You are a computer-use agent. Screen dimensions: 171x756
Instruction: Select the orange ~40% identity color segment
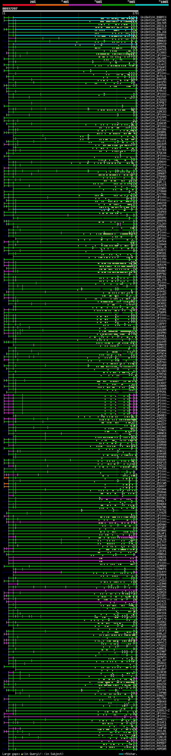coord(52,5)
